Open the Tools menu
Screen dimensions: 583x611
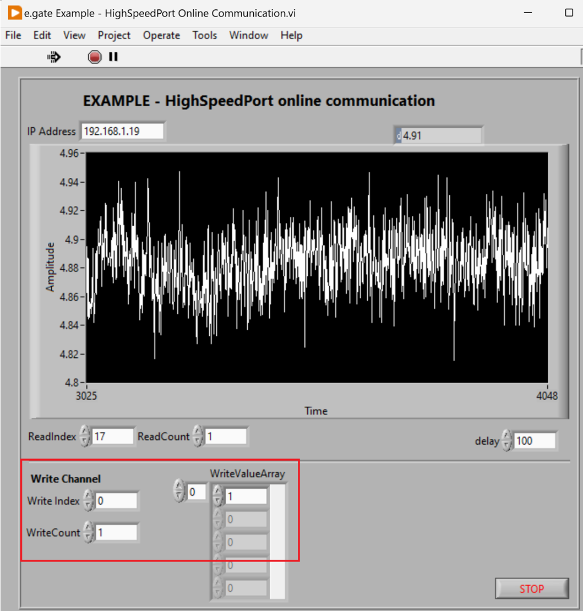pos(205,35)
